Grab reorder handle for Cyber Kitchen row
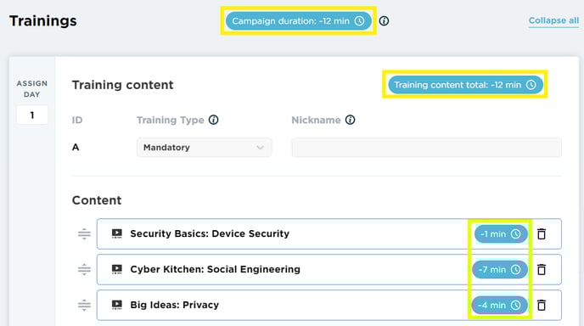The image size is (584, 326). click(x=84, y=269)
